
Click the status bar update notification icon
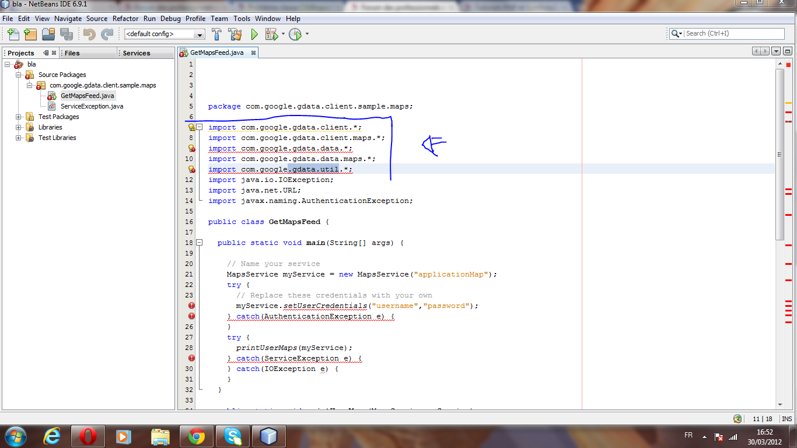pos(737,419)
